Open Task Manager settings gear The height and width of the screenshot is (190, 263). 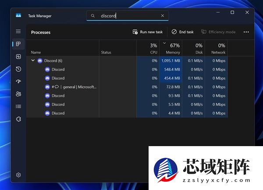(18, 175)
